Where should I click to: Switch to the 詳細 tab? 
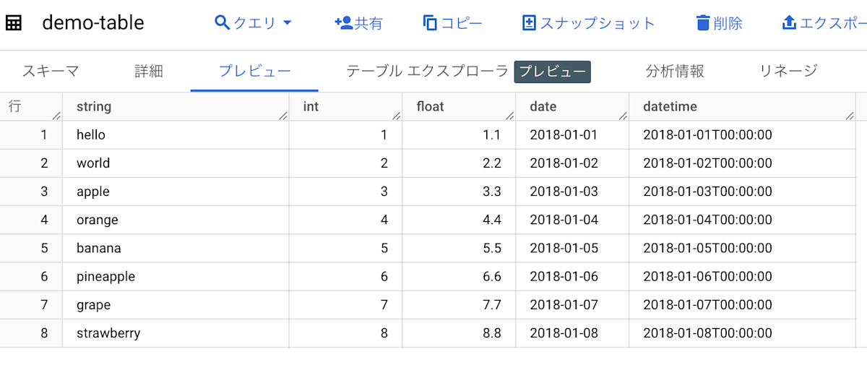pyautogui.click(x=149, y=71)
